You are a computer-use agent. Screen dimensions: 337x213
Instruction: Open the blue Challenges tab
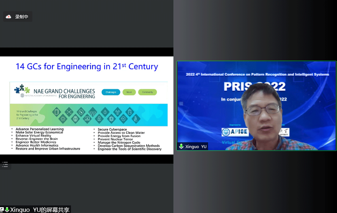pyautogui.click(x=111, y=92)
